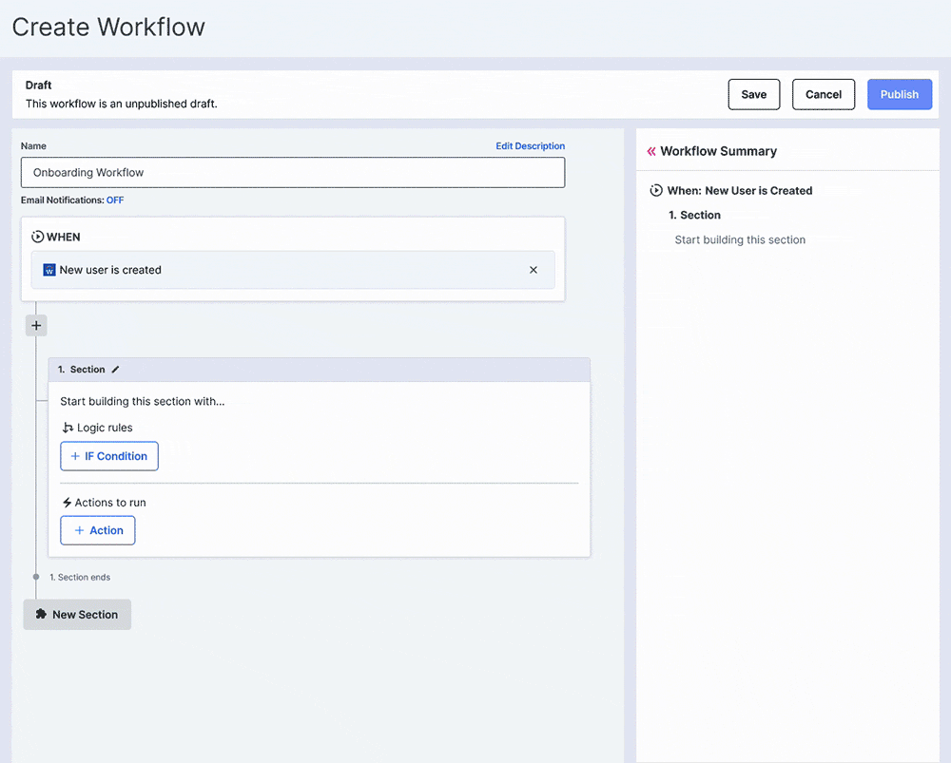Click the plus step connector button
Image resolution: width=951 pixels, height=763 pixels.
pyautogui.click(x=36, y=326)
